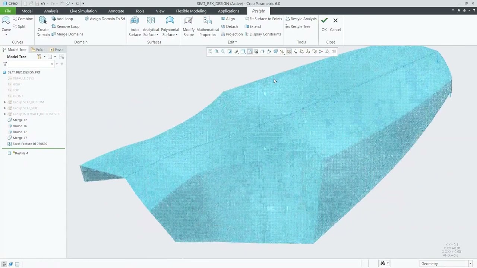Click the model tree search field
Image resolution: width=477 pixels, height=268 pixels.
coord(31,64)
